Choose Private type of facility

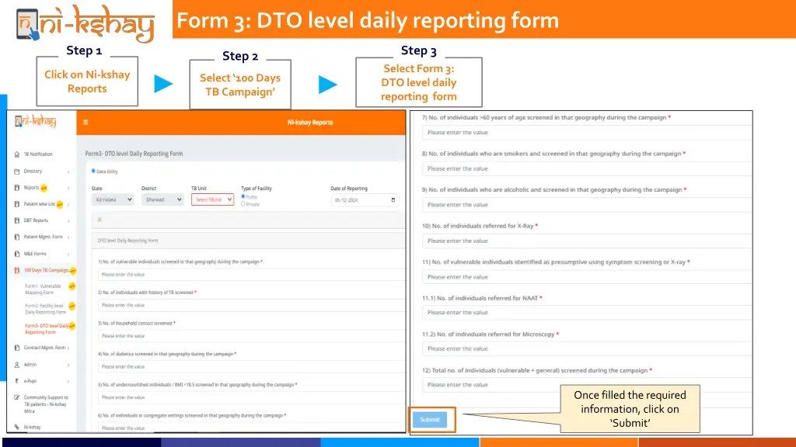click(x=243, y=204)
